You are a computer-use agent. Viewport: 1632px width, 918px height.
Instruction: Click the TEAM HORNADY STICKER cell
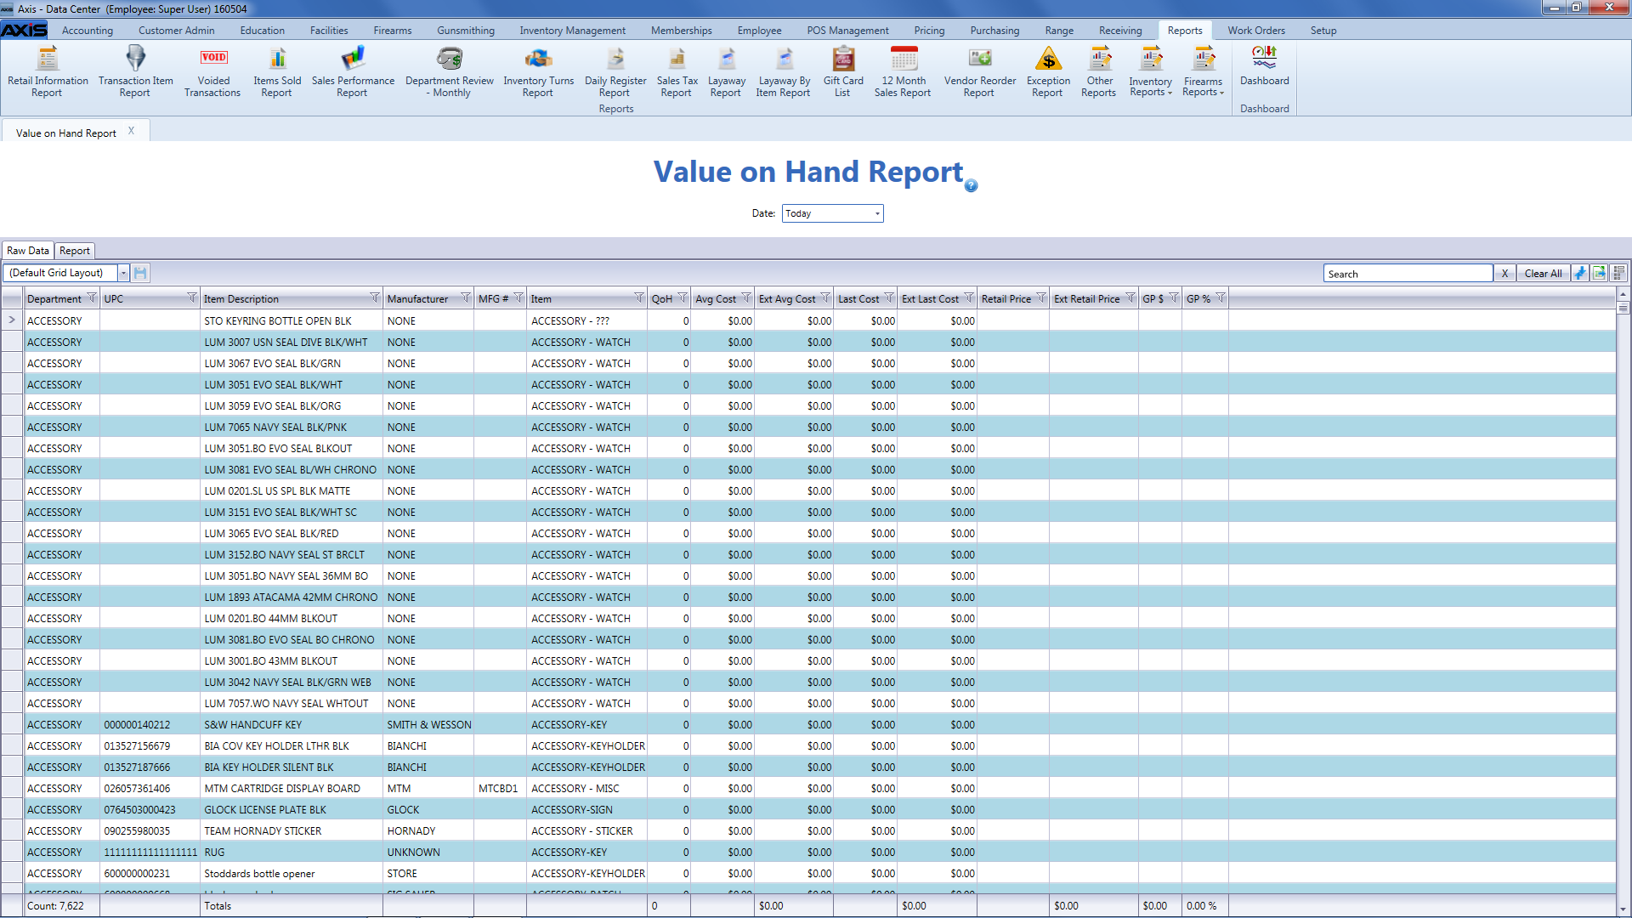point(292,831)
